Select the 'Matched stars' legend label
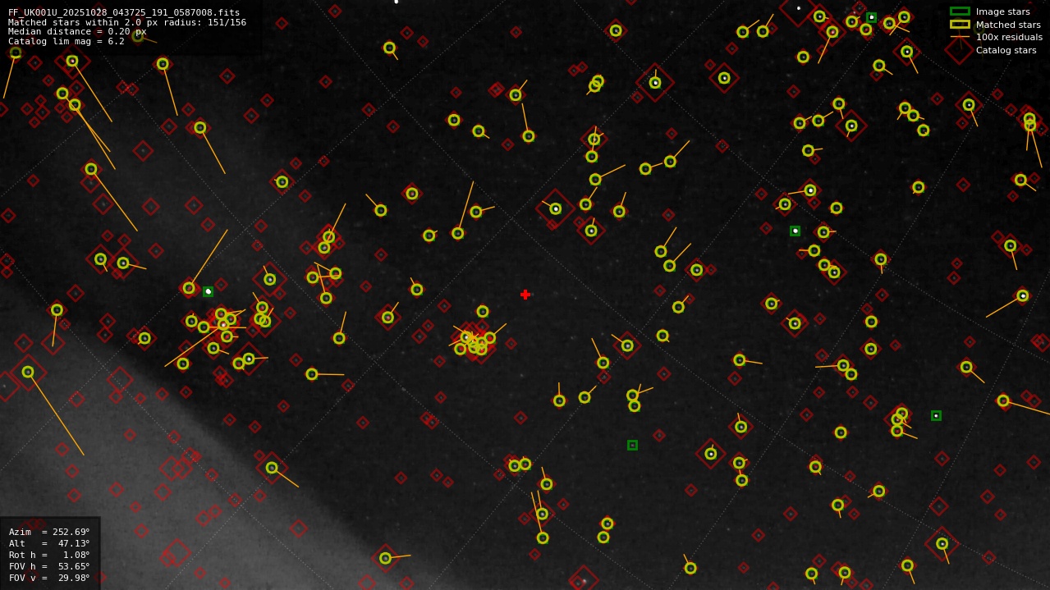 (1008, 25)
